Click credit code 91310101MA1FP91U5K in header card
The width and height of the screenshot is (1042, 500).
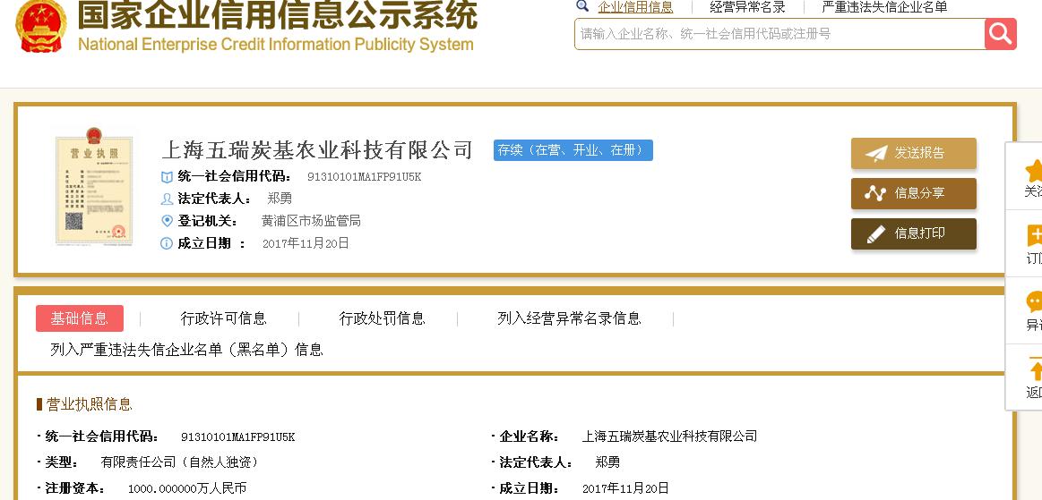point(364,177)
